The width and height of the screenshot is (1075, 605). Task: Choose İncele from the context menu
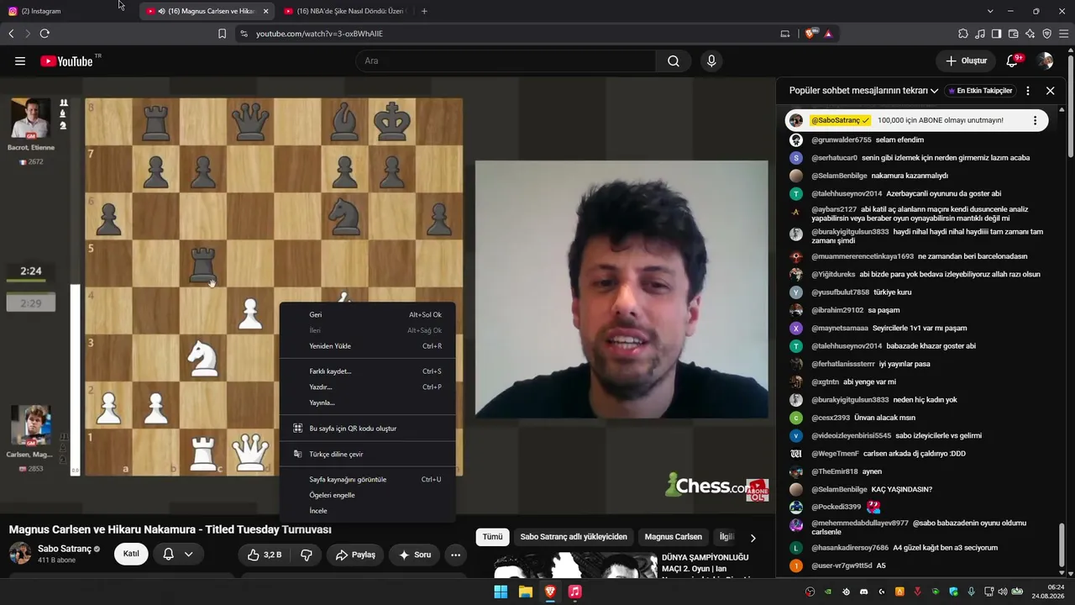point(368,511)
